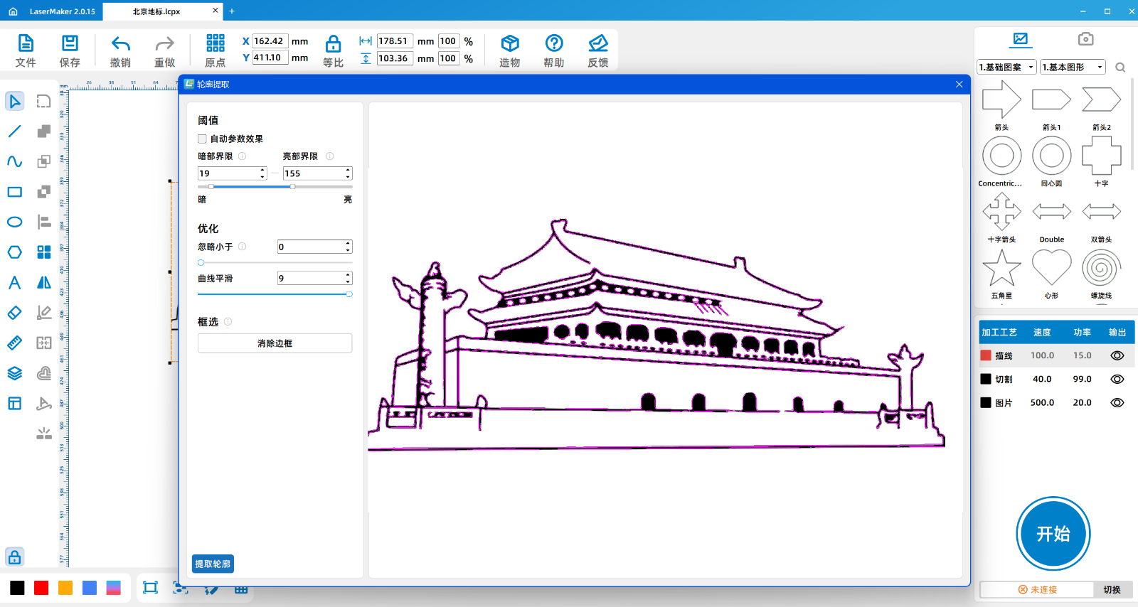Enable the 自动参数效果 checkbox
The width and height of the screenshot is (1138, 607).
[203, 139]
